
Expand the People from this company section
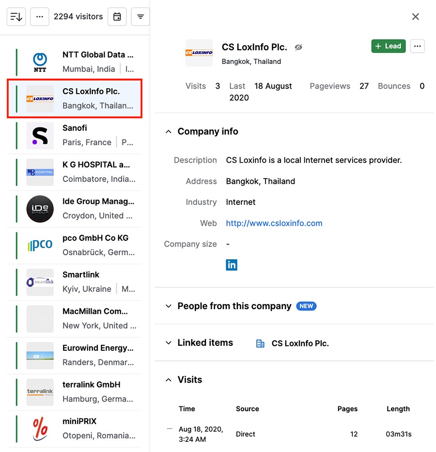pyautogui.click(x=168, y=306)
